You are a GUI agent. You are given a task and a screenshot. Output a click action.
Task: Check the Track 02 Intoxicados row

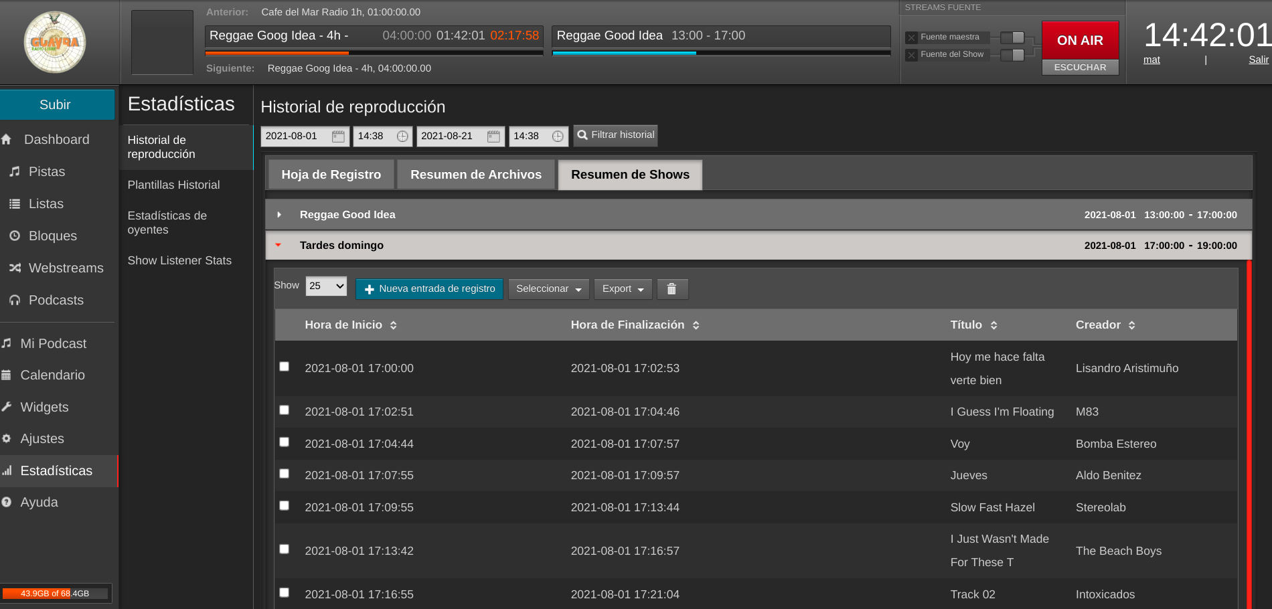coord(285,593)
